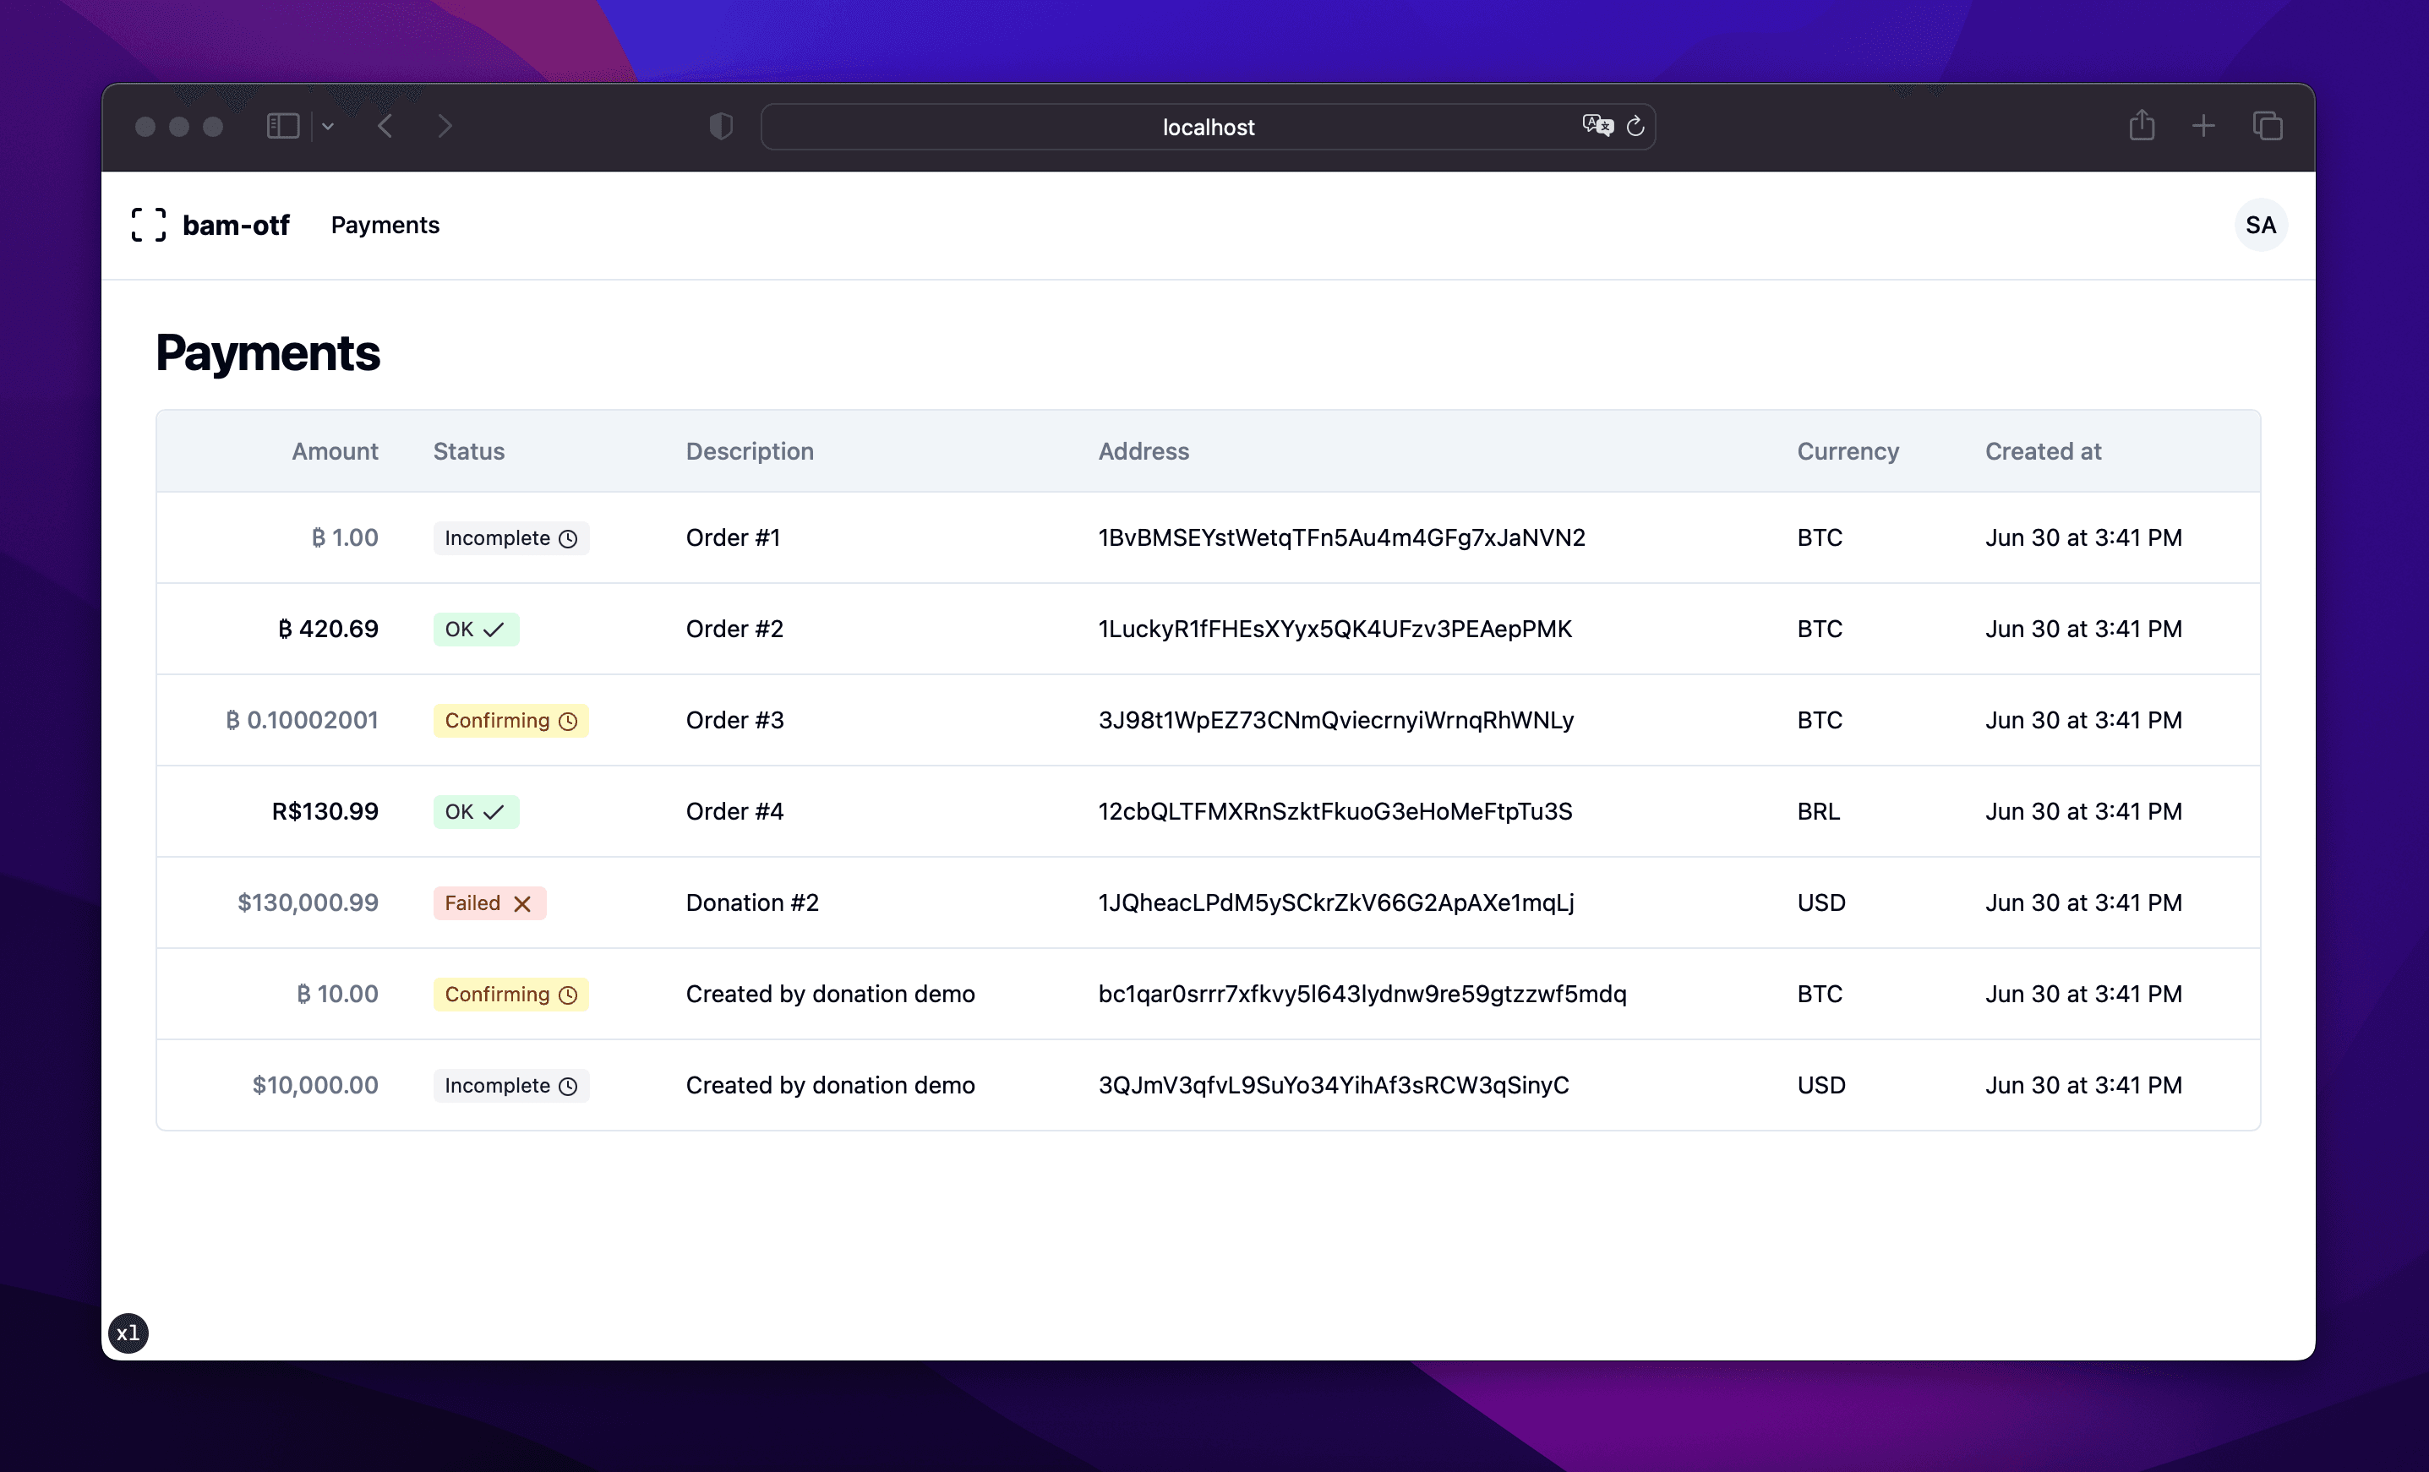Click the Failed status badge
Viewport: 2429px width, 1472px height.
pyautogui.click(x=489, y=903)
